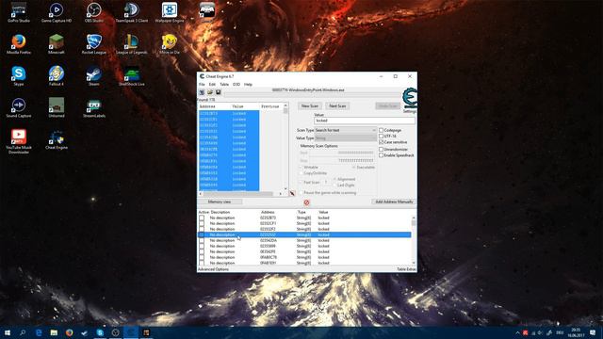This screenshot has height=339, width=603.
Task: Open Move or Die desktop icon
Action: [170, 44]
